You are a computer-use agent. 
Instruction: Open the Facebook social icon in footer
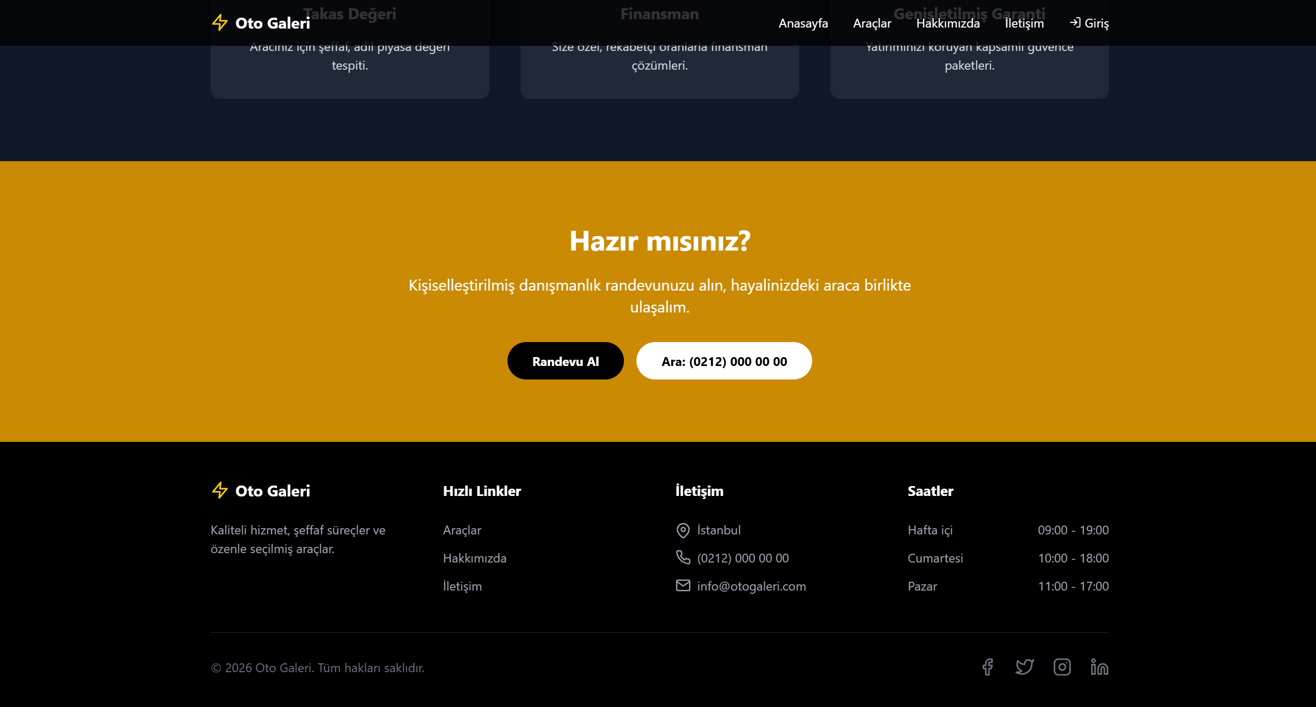coord(987,667)
